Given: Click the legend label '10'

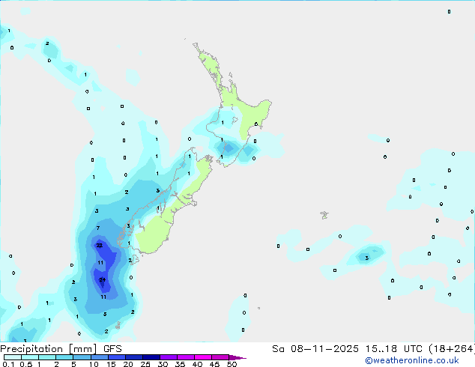Looking at the screenshot, I should [x=94, y=364].
